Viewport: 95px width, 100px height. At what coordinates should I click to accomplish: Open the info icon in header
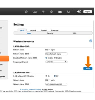[51, 12]
